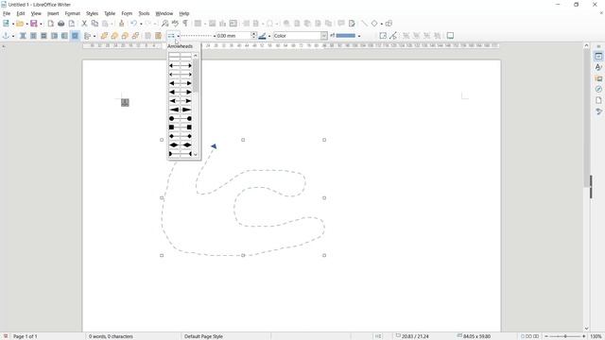Select the circle-ended arrowhead style
The width and height of the screenshot is (605, 340).
[x=181, y=118]
